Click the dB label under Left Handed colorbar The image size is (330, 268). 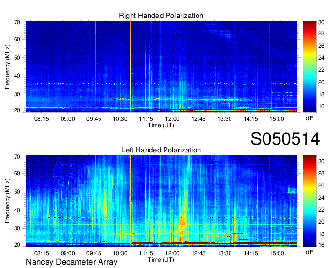click(x=310, y=252)
